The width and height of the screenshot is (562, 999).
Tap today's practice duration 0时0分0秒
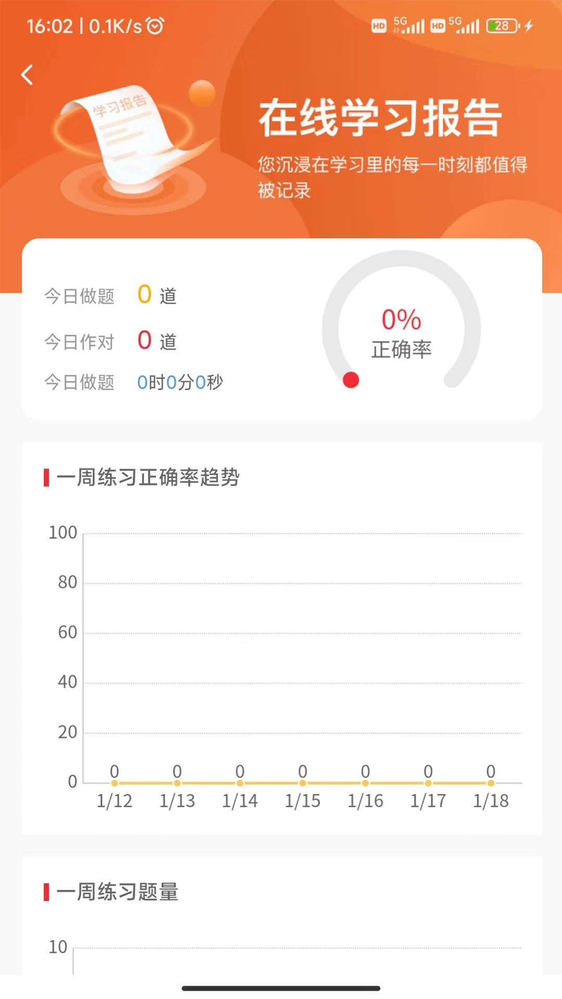point(180,382)
